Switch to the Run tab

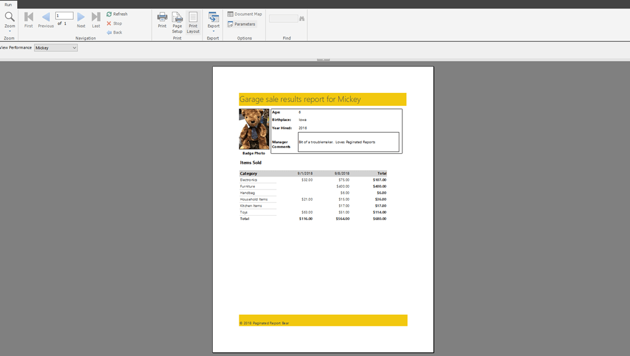coord(9,4)
